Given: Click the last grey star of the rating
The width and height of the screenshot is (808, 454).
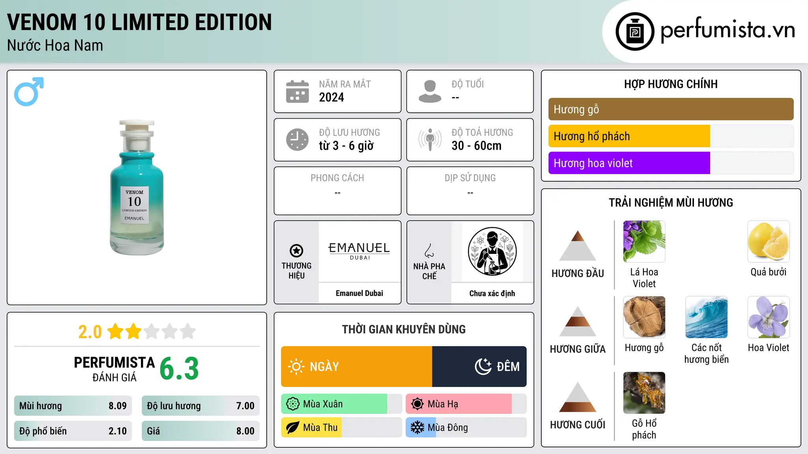Looking at the screenshot, I should coord(188,331).
